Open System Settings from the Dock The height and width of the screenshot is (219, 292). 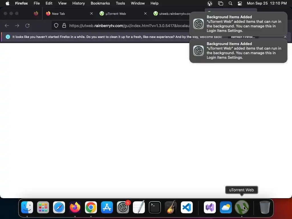(x=123, y=207)
